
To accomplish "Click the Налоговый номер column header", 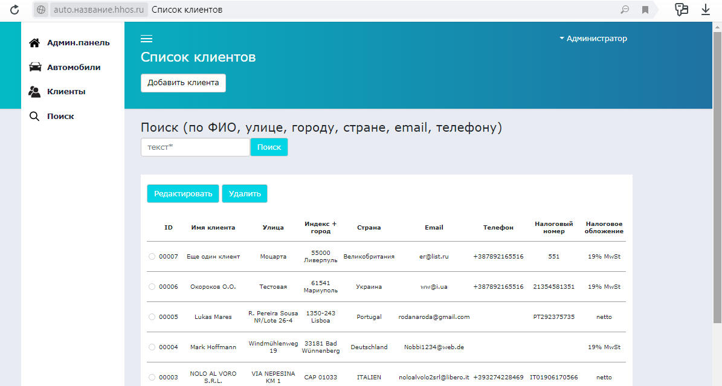I will coord(554,228).
